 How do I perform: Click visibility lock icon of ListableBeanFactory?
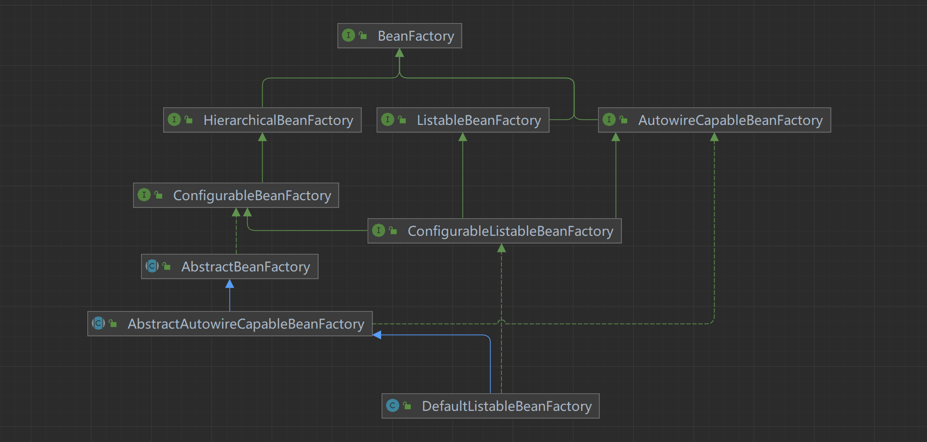[402, 119]
